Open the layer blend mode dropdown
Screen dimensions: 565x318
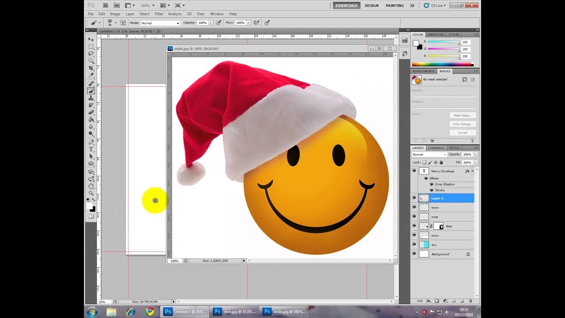coord(429,155)
